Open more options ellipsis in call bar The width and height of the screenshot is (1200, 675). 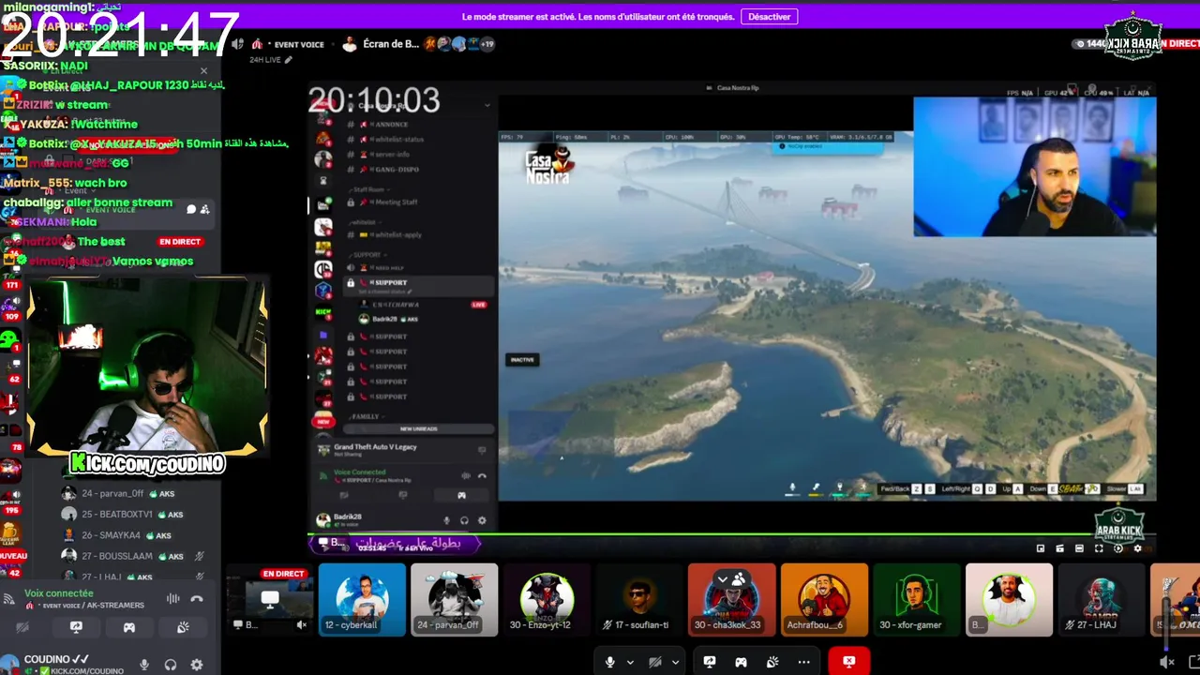(803, 662)
